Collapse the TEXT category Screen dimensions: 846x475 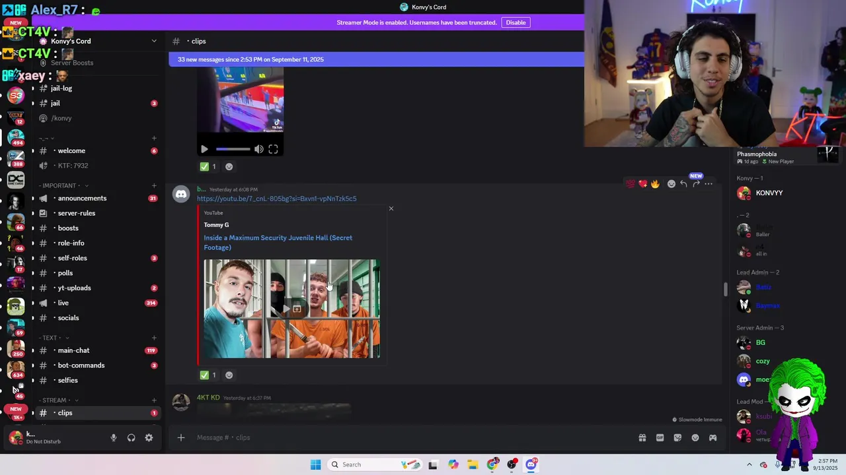point(54,338)
